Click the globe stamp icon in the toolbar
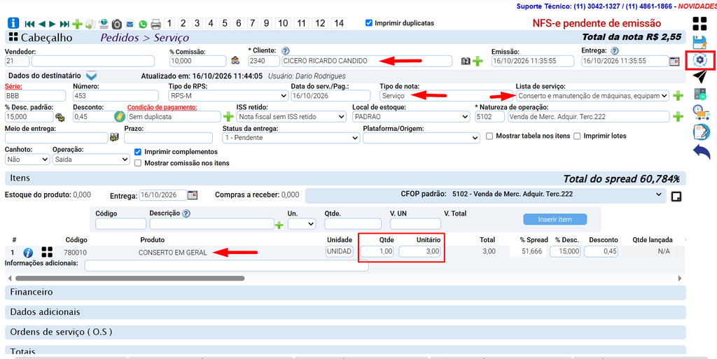 (x=104, y=24)
